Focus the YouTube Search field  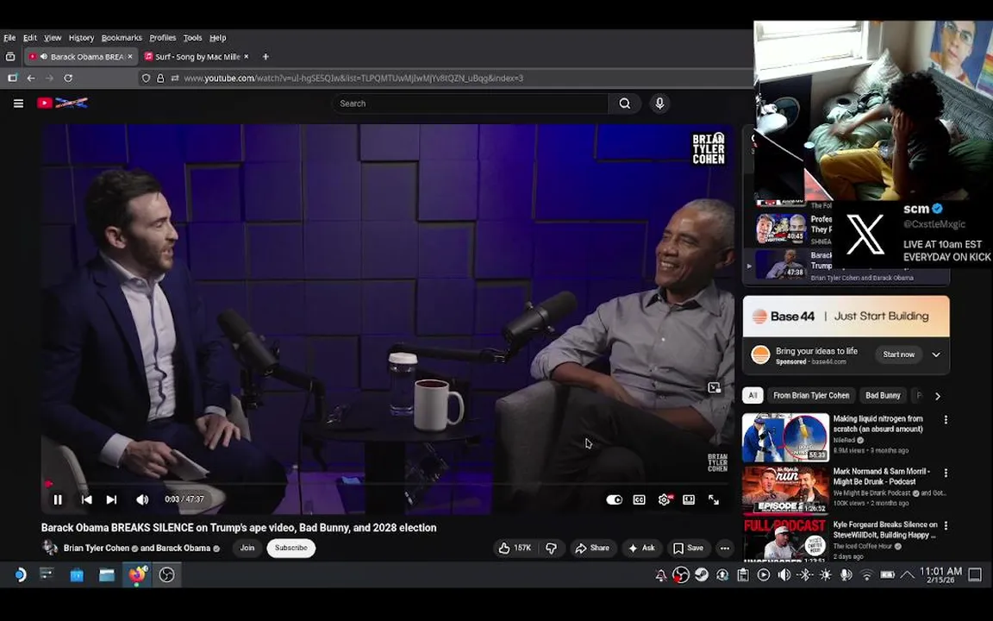coord(470,103)
